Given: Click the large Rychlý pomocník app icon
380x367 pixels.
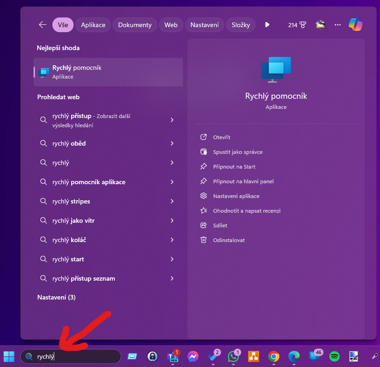Looking at the screenshot, I should click(276, 69).
